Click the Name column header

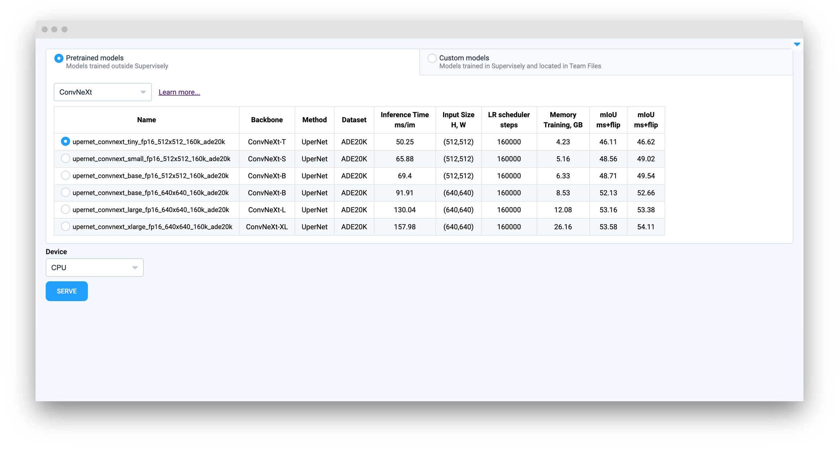pos(146,120)
